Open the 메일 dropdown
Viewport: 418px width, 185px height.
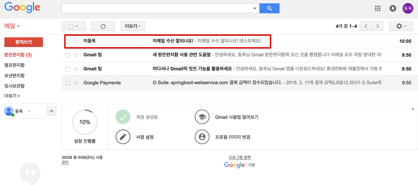(12, 26)
